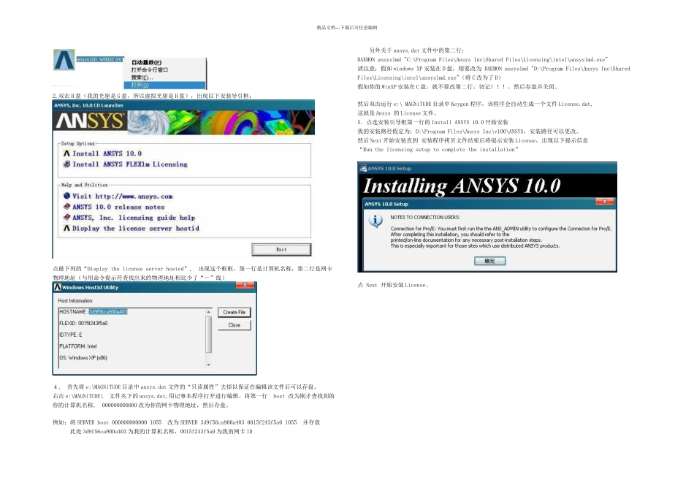Choose 打开命令行窗口 in context menu

coord(149,70)
